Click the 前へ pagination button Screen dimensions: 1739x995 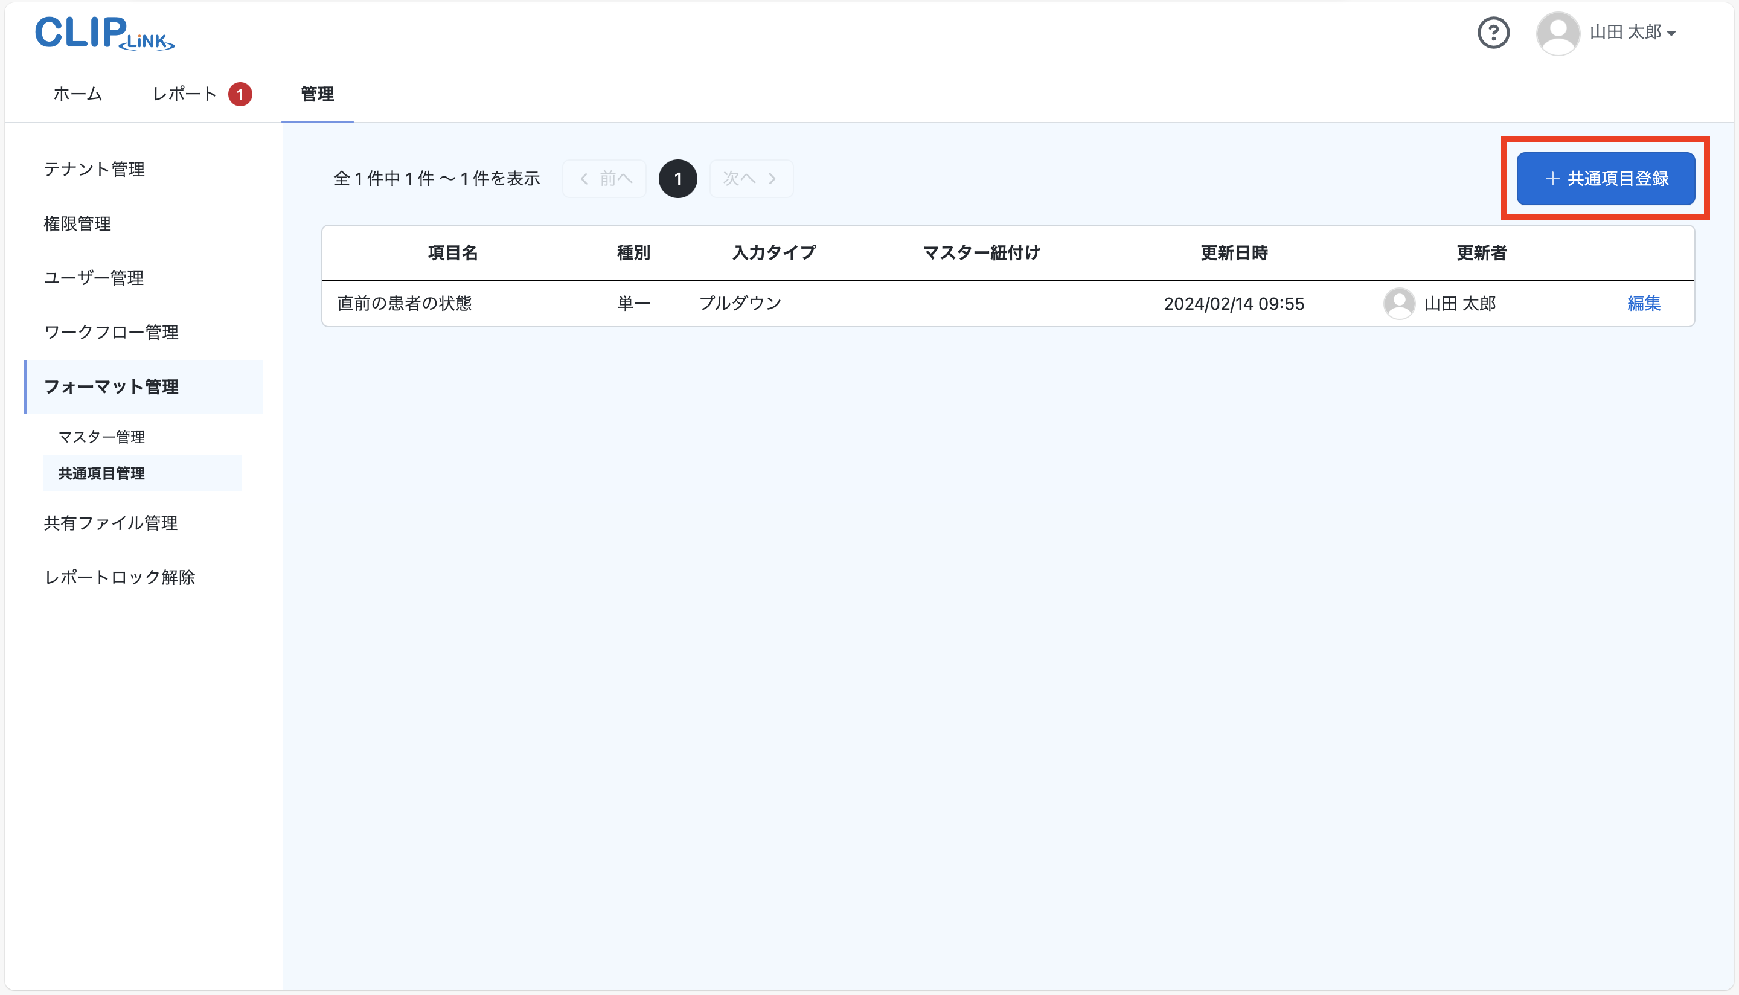click(604, 178)
